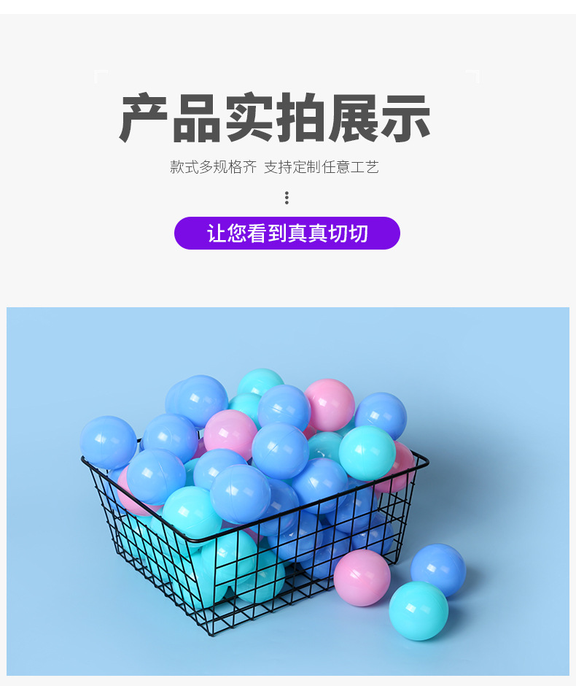Select the 款式多规格齐 subtitle text
The image size is (576, 686).
point(214,167)
